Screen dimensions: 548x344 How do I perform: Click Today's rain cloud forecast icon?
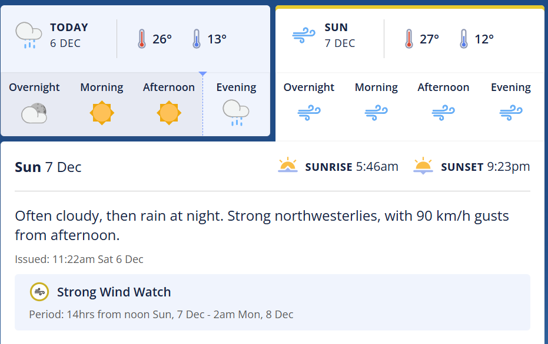coord(28,36)
